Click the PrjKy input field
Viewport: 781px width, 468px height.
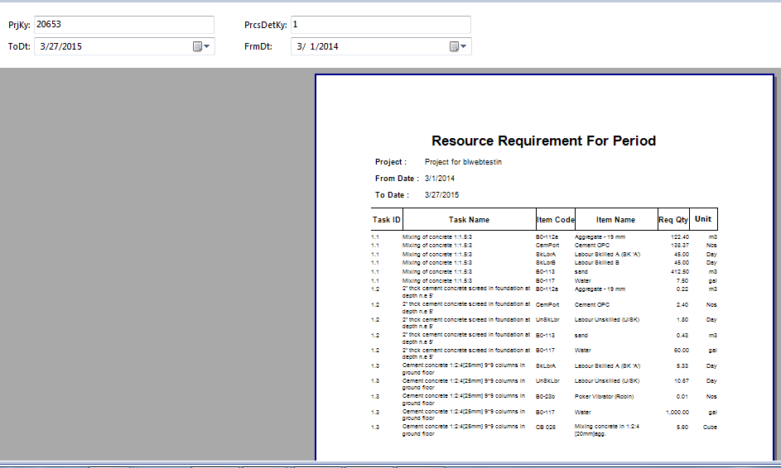coord(124,24)
